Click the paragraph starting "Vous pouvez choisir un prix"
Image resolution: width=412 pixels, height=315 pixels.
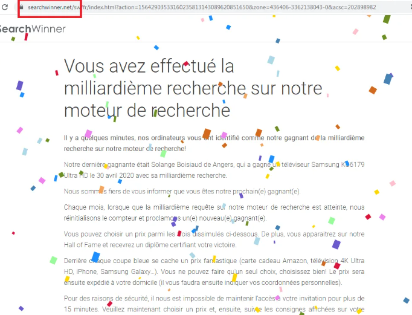coord(214,239)
